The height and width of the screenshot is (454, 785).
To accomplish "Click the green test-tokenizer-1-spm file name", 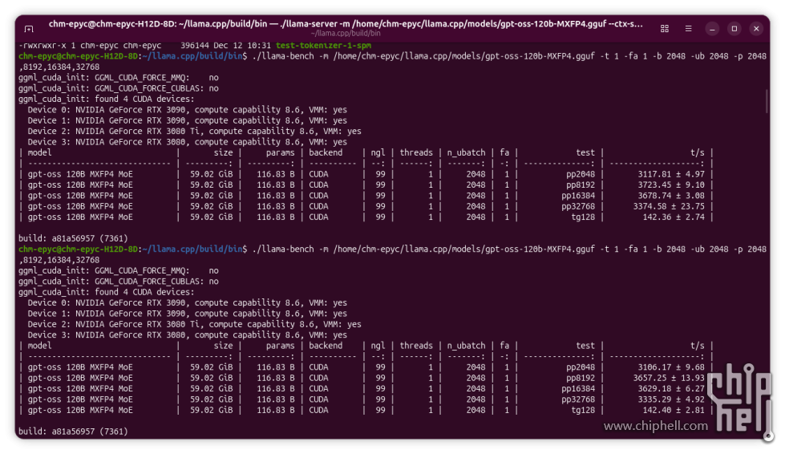I will point(323,46).
